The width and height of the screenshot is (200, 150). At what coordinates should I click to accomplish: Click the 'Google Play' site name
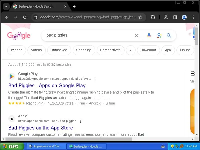(28, 74)
